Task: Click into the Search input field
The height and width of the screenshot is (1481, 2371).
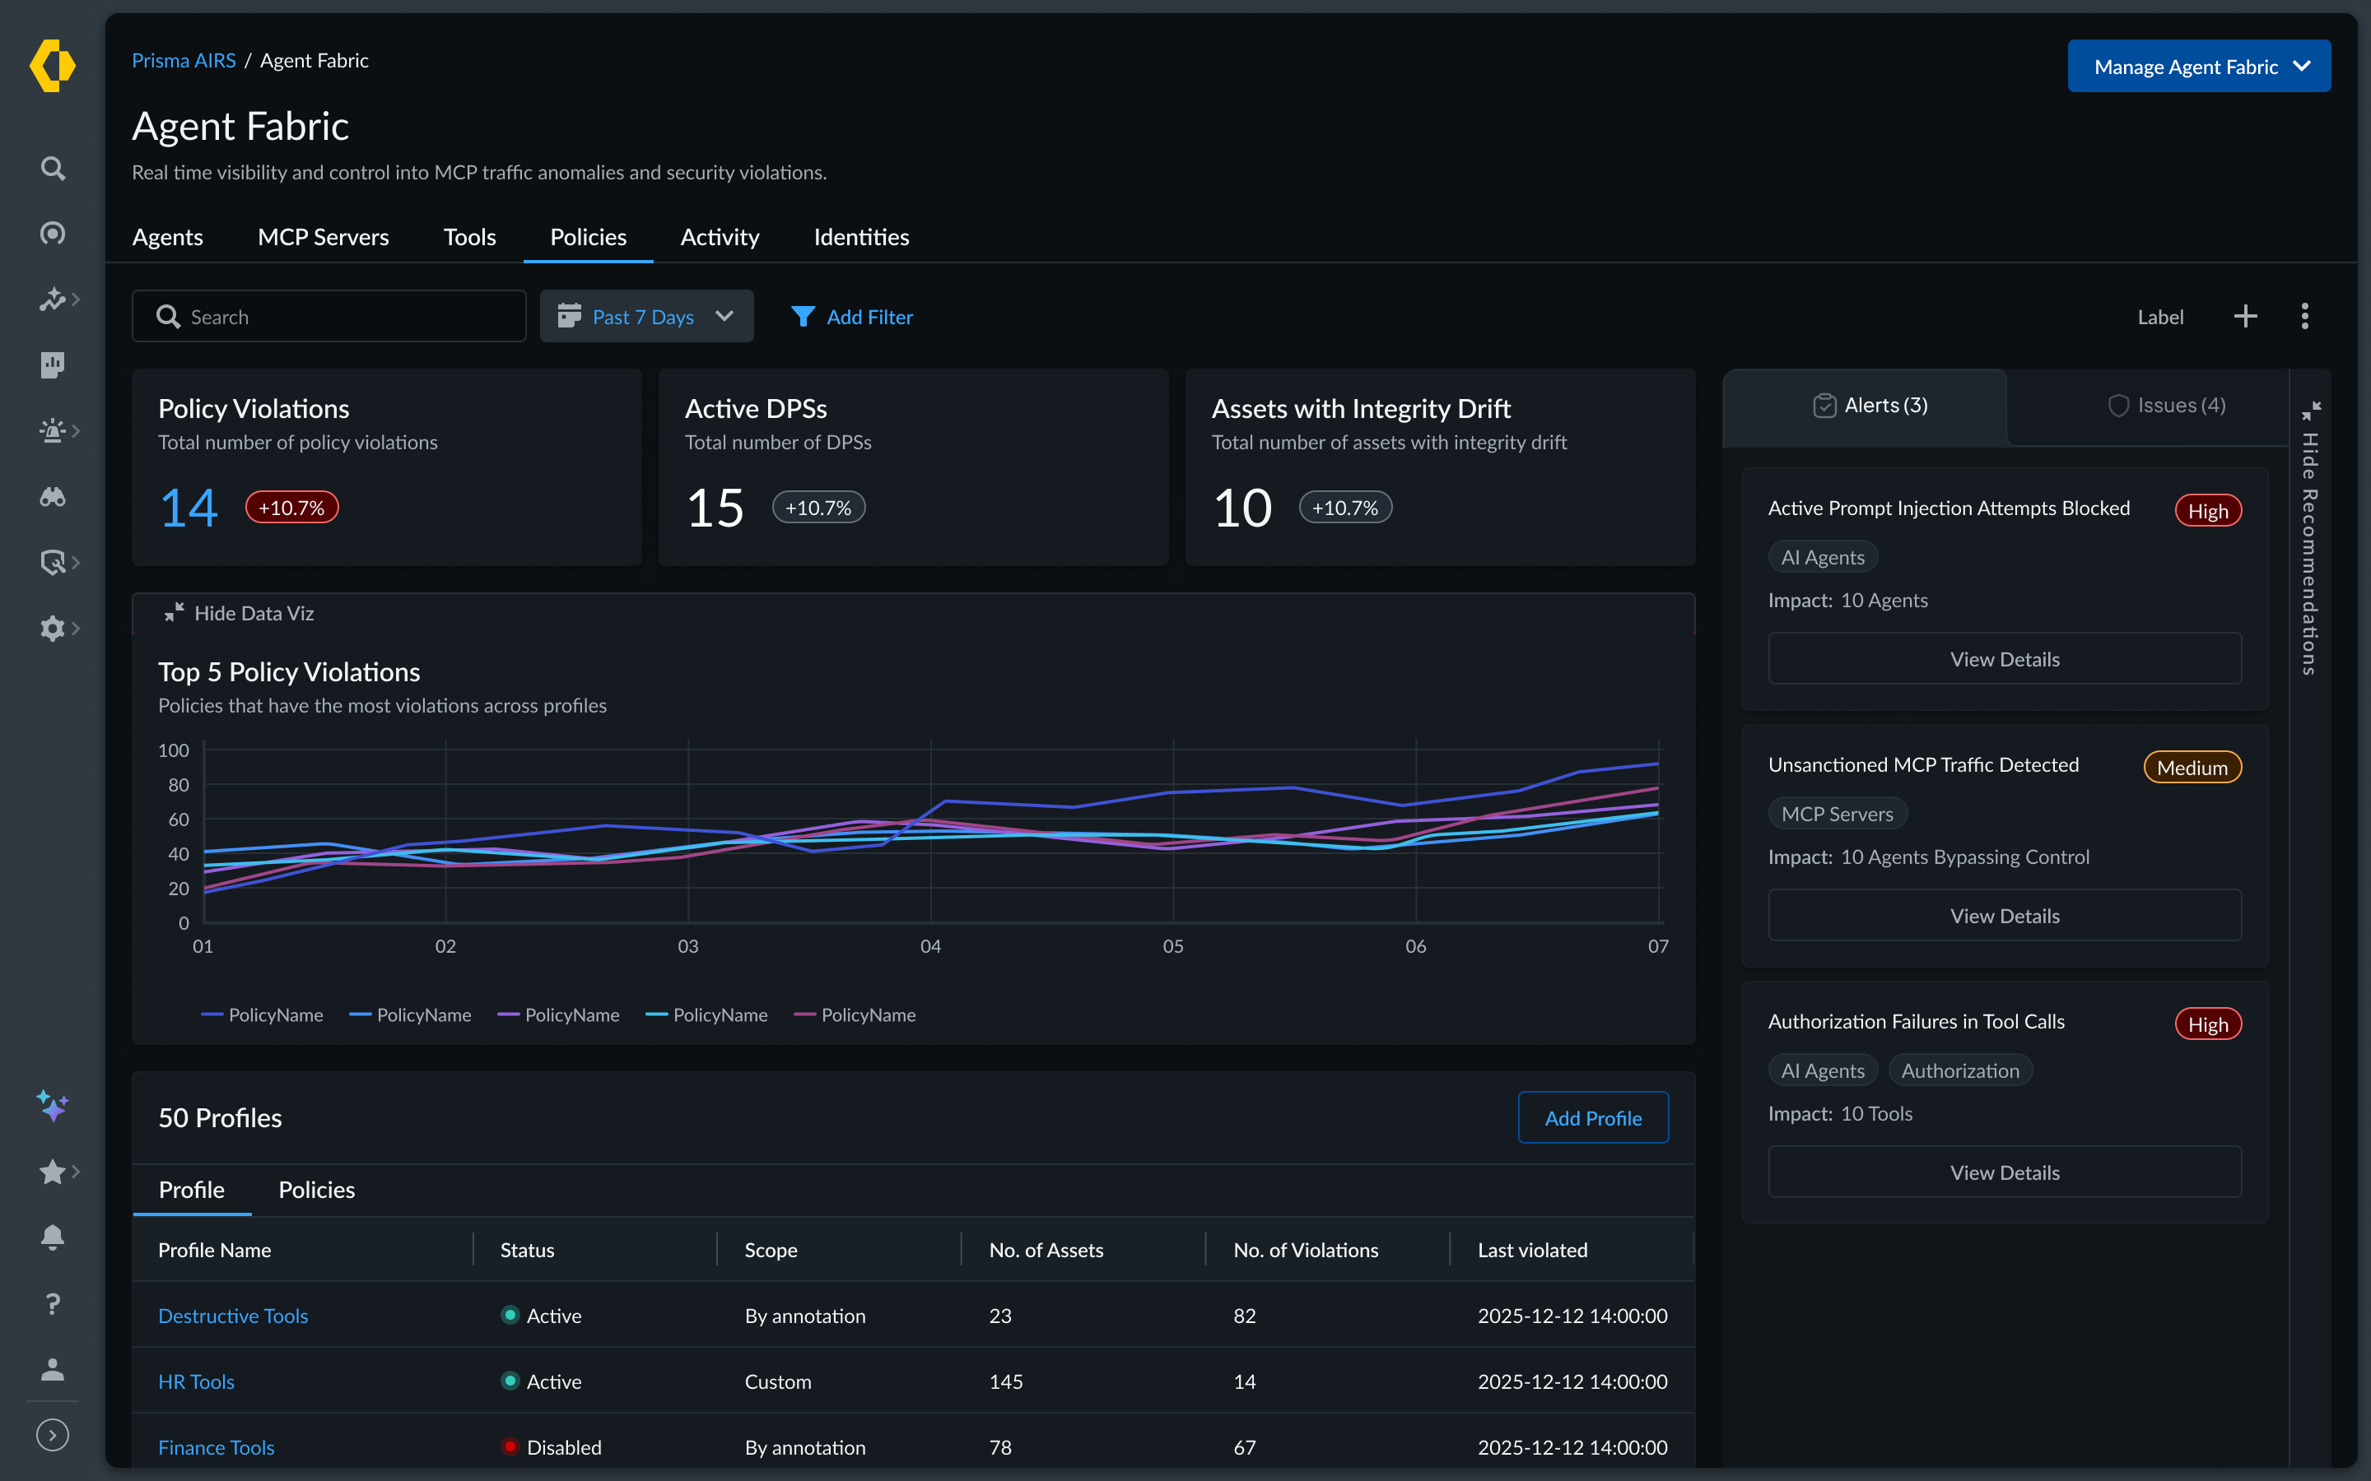Action: pyautogui.click(x=328, y=317)
